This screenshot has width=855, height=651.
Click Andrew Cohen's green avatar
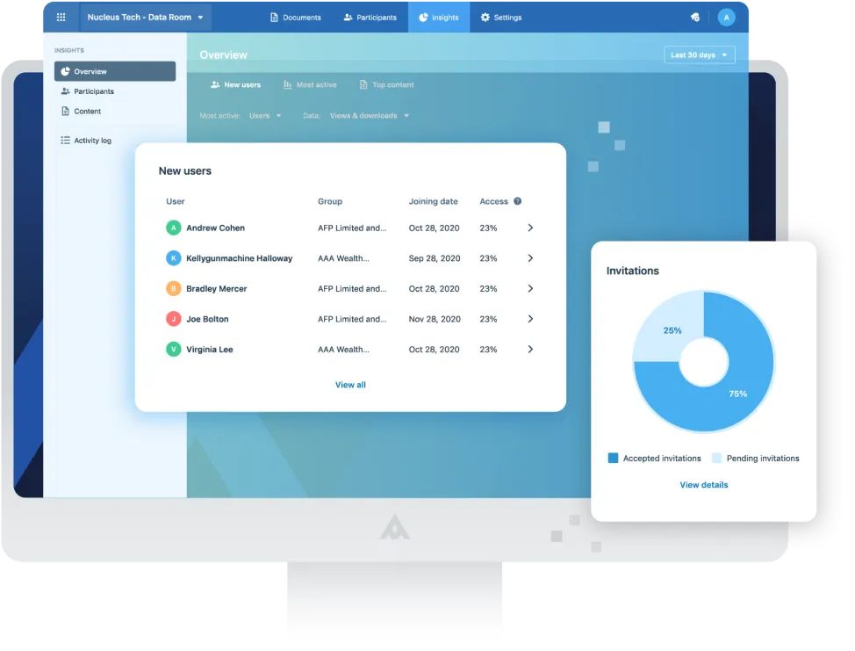[174, 228]
